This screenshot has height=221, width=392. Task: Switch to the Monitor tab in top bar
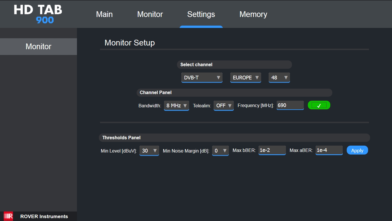[150, 14]
